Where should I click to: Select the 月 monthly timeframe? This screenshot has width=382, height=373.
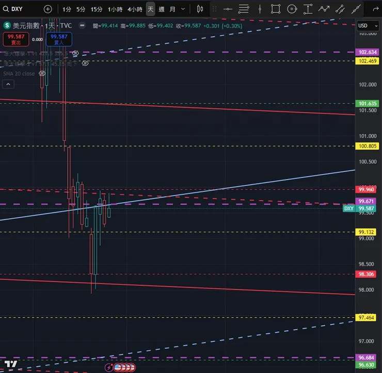click(x=172, y=9)
